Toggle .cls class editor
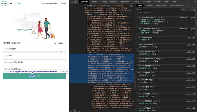This screenshot has width=197, height=112. click(189, 9)
